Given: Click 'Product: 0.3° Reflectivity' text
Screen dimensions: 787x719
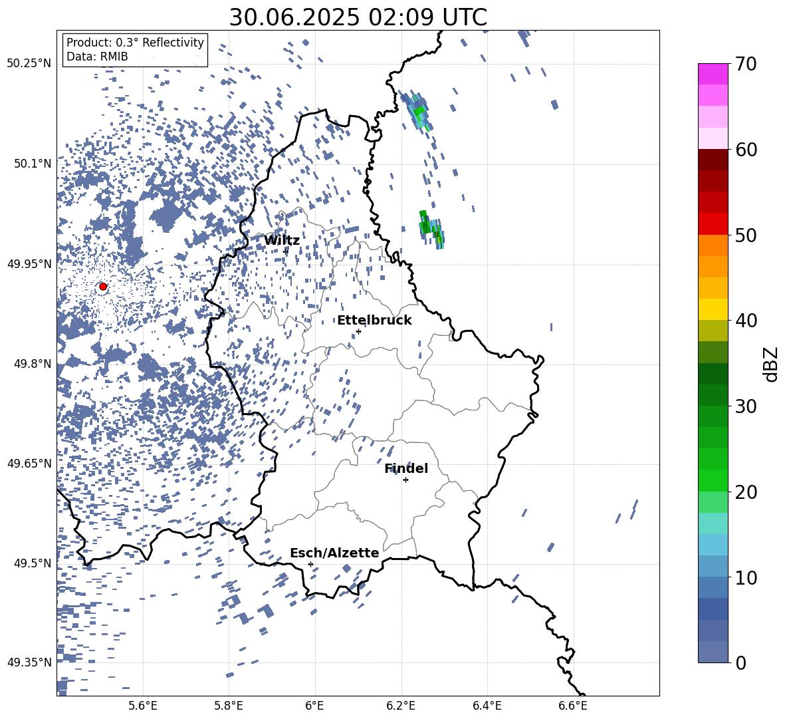Looking at the screenshot, I should tap(135, 42).
